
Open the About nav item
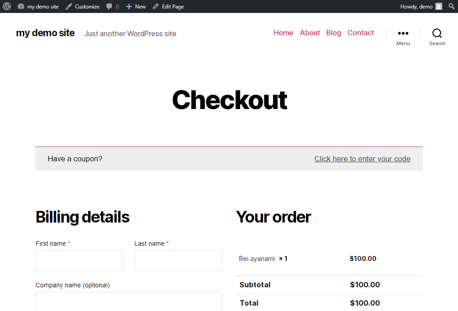click(x=310, y=33)
